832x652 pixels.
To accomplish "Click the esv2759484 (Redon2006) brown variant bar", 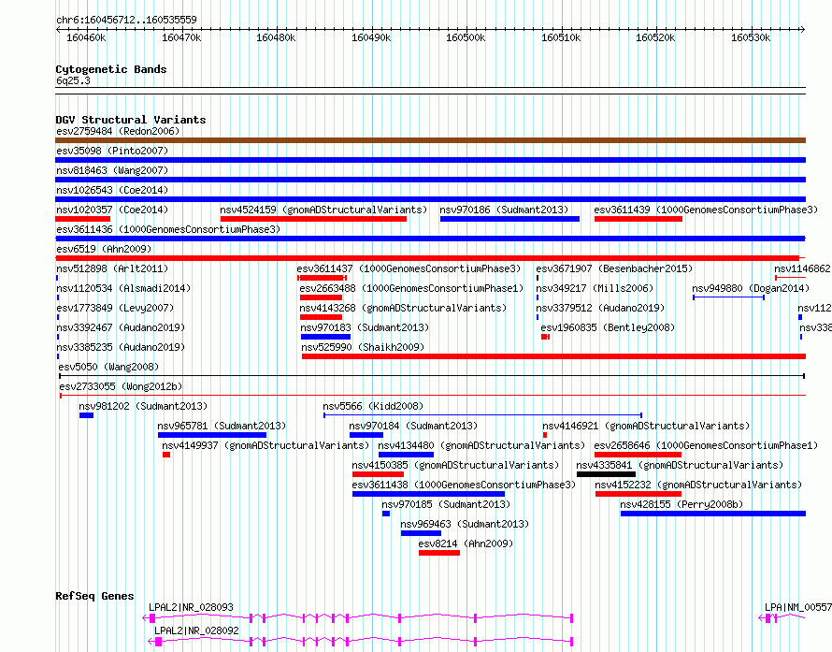I will tap(430, 140).
